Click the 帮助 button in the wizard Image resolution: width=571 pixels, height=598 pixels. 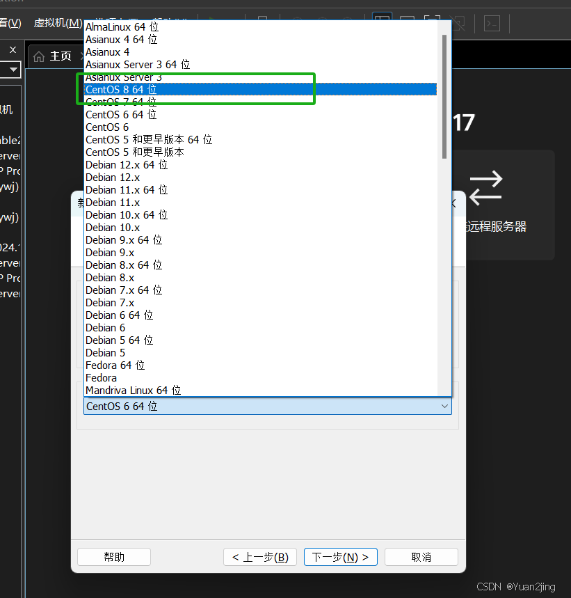(x=114, y=557)
